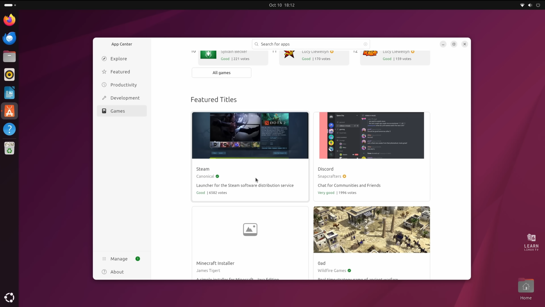Click Snapcrafters' orange star badge

pos(344,176)
